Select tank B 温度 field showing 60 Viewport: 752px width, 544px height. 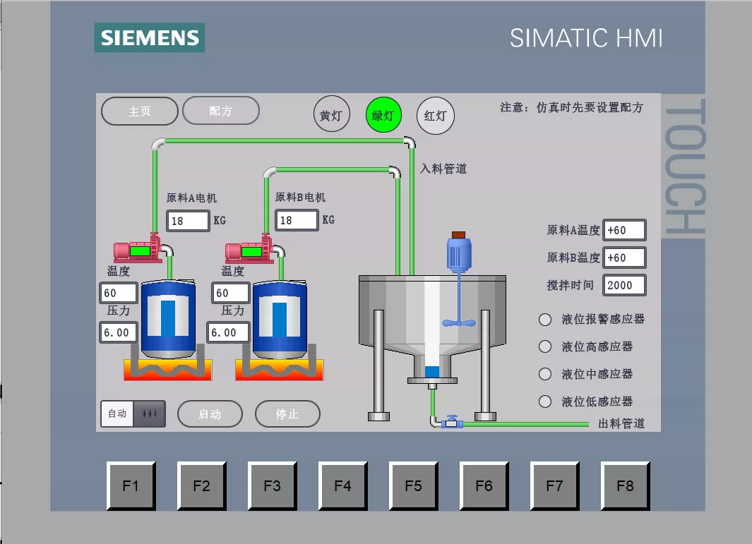point(231,293)
